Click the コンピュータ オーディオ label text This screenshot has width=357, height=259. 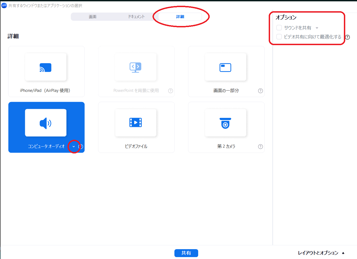pyautogui.click(x=46, y=146)
